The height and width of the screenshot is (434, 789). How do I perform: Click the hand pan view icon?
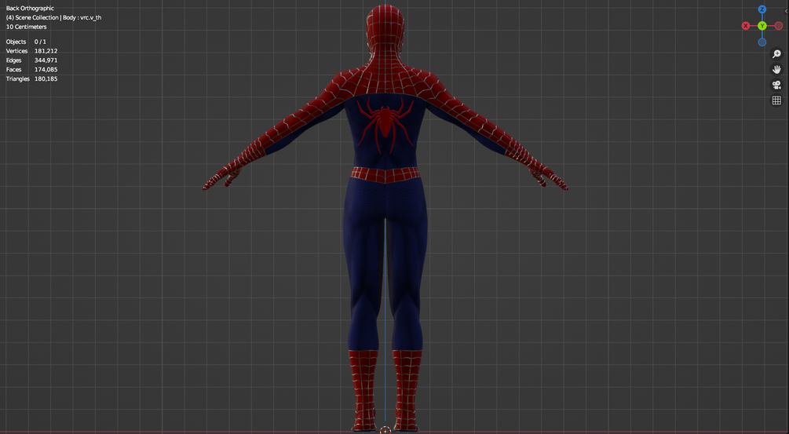tap(776, 69)
